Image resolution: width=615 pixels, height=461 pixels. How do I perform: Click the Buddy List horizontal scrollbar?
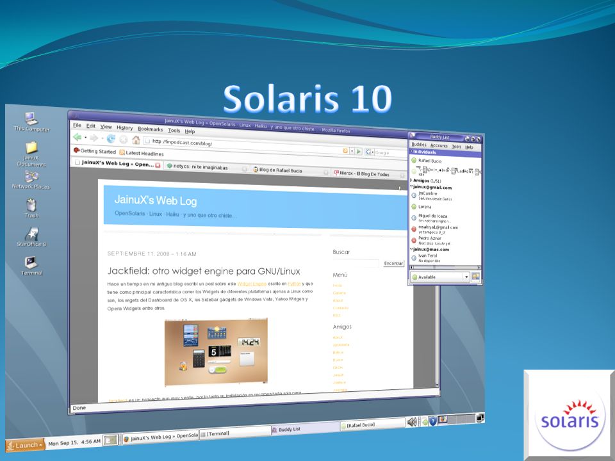[445, 268]
